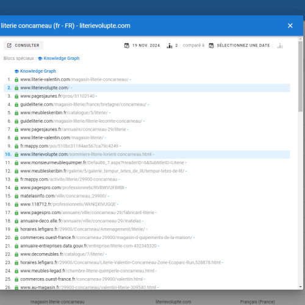Click the calendar icon beside 19 NOV. 2024
The width and height of the screenshot is (305, 305).
click(127, 46)
